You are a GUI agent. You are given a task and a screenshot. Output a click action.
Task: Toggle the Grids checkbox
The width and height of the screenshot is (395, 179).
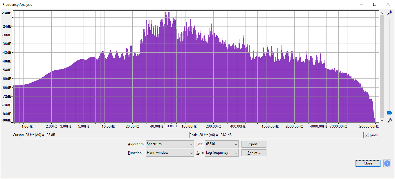(367, 135)
